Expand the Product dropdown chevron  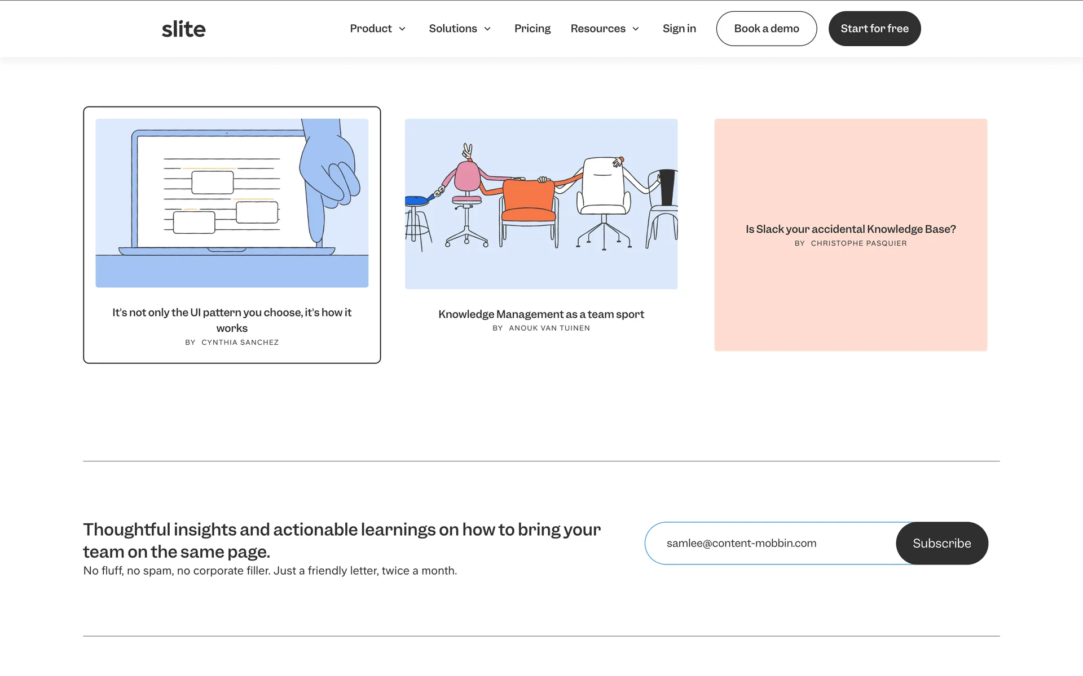point(402,29)
